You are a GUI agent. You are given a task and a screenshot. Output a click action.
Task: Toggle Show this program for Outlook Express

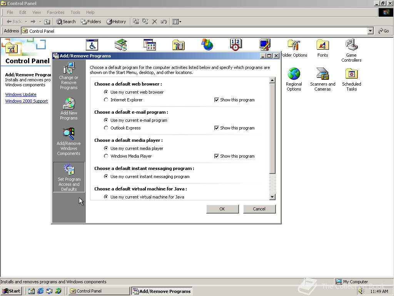point(216,128)
